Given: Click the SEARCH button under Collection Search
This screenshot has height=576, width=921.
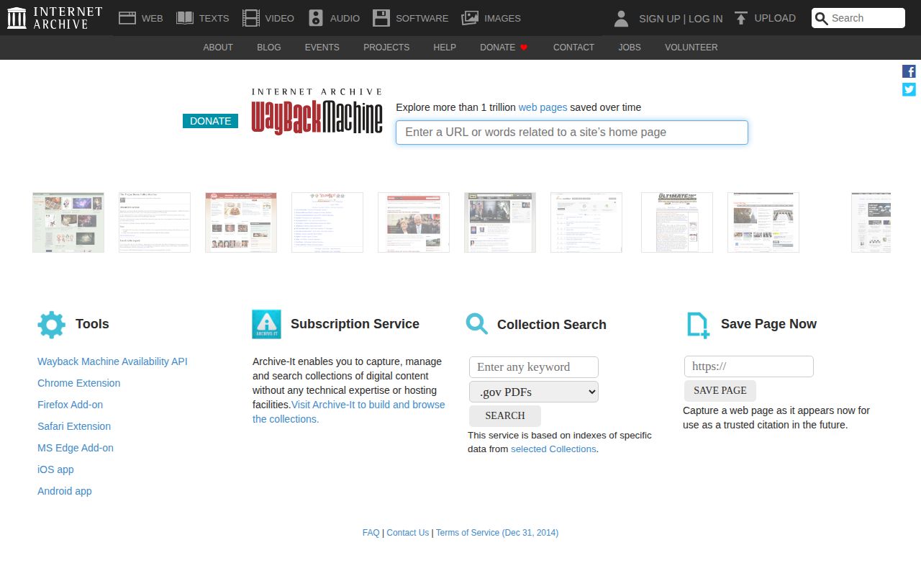Looking at the screenshot, I should pyautogui.click(x=504, y=415).
